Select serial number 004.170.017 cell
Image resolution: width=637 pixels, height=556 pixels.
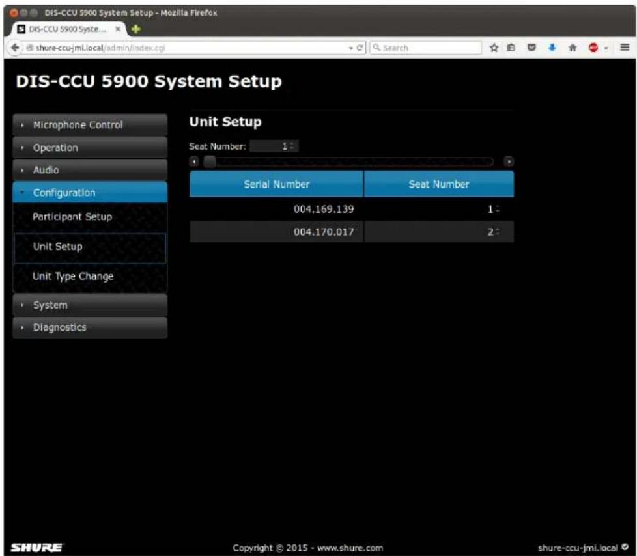click(x=277, y=232)
